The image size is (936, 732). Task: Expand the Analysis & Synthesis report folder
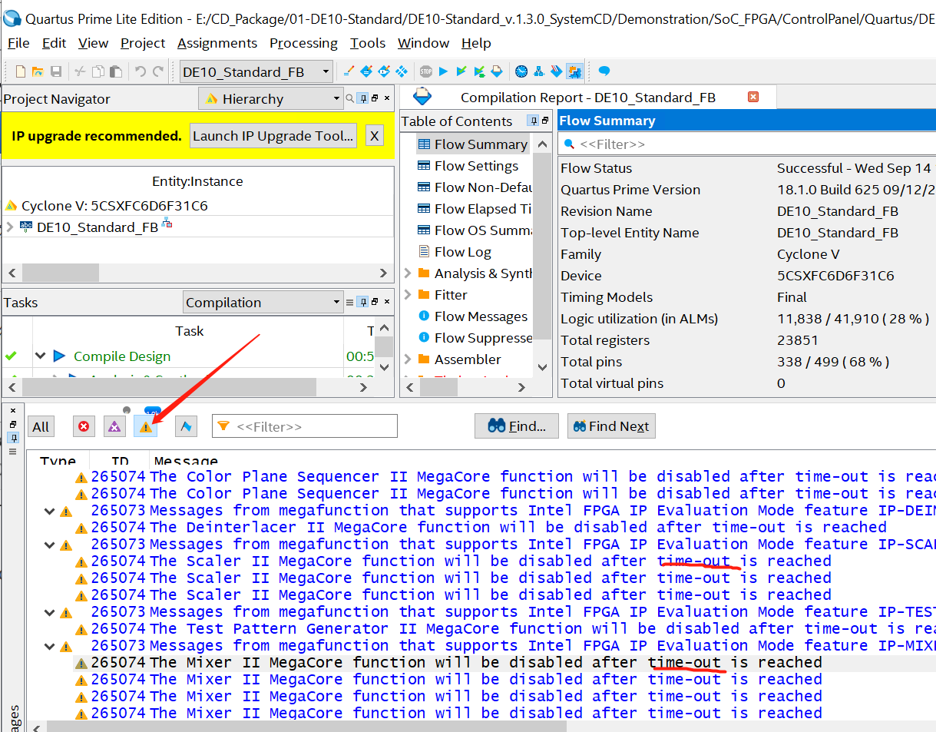pyautogui.click(x=408, y=273)
